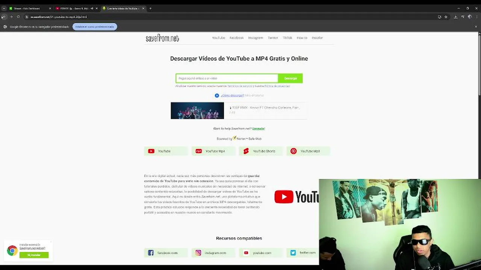The width and height of the screenshot is (481, 270).
Task: Click the Sí, instalar extension button
Action: (x=34, y=255)
